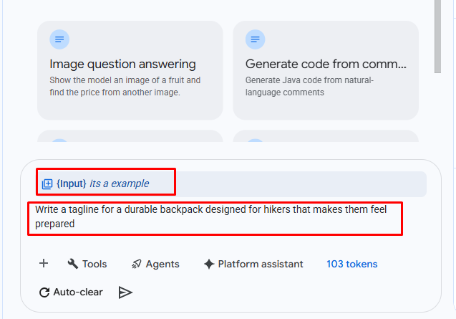Viewport: 456px width, 319px height.
Task: View the 103 tokens count
Action: 352,264
